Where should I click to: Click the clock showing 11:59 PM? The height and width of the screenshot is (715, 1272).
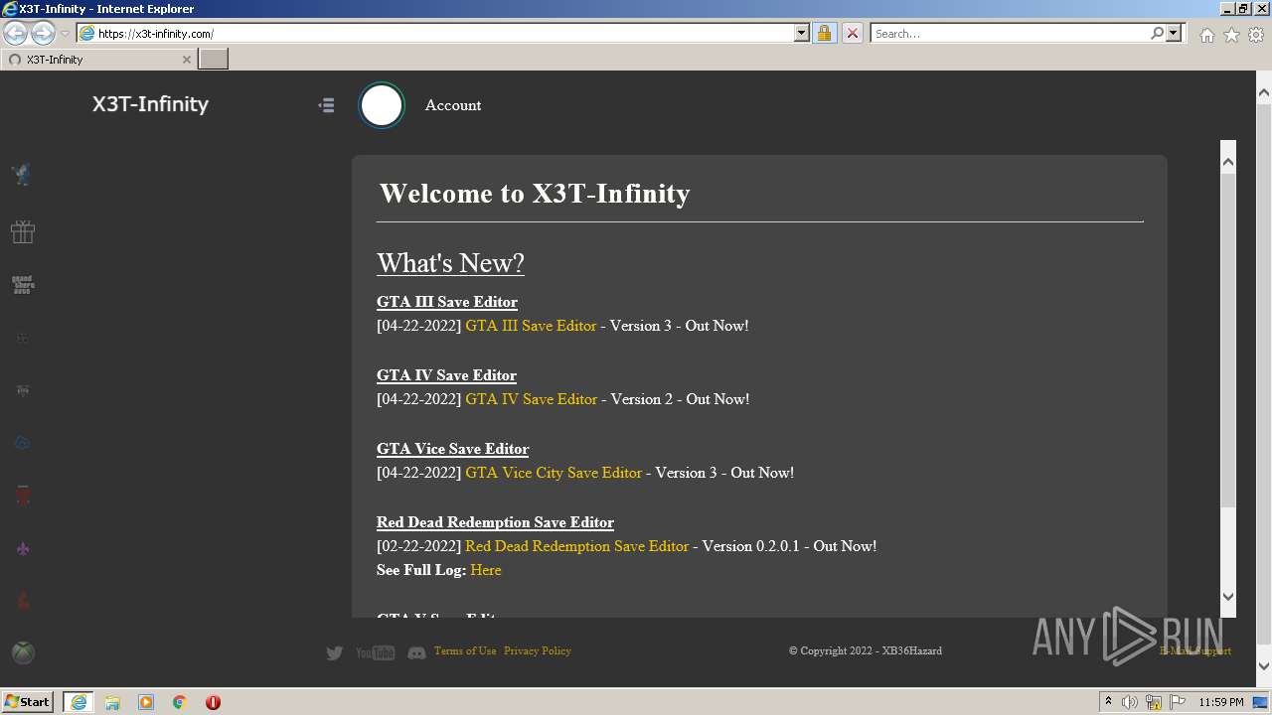pyautogui.click(x=1221, y=702)
